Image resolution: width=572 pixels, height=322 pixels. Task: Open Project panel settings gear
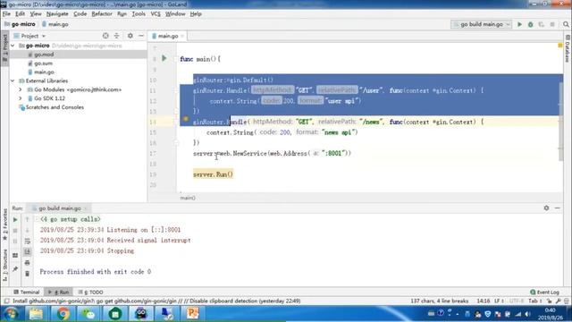tap(130, 36)
